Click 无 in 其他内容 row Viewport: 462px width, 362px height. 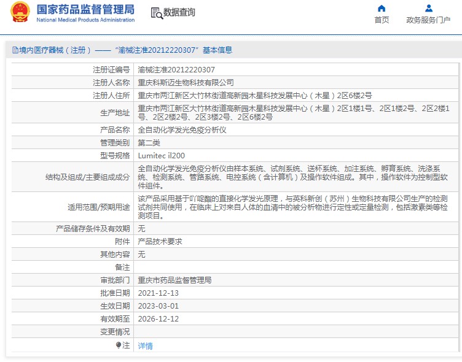point(141,254)
